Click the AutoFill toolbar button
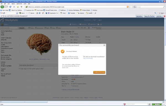Screen dimensions: 166x106 pos(89,13)
